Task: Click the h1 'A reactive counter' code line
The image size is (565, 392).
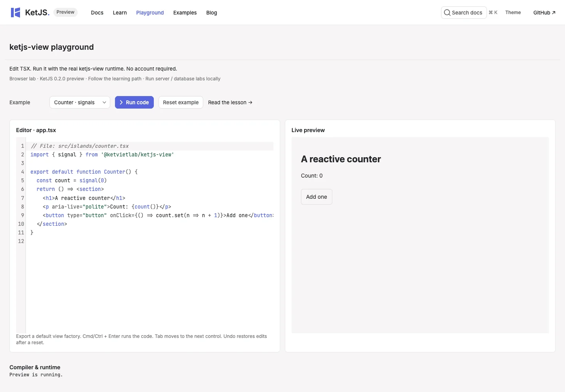Action: pos(84,198)
